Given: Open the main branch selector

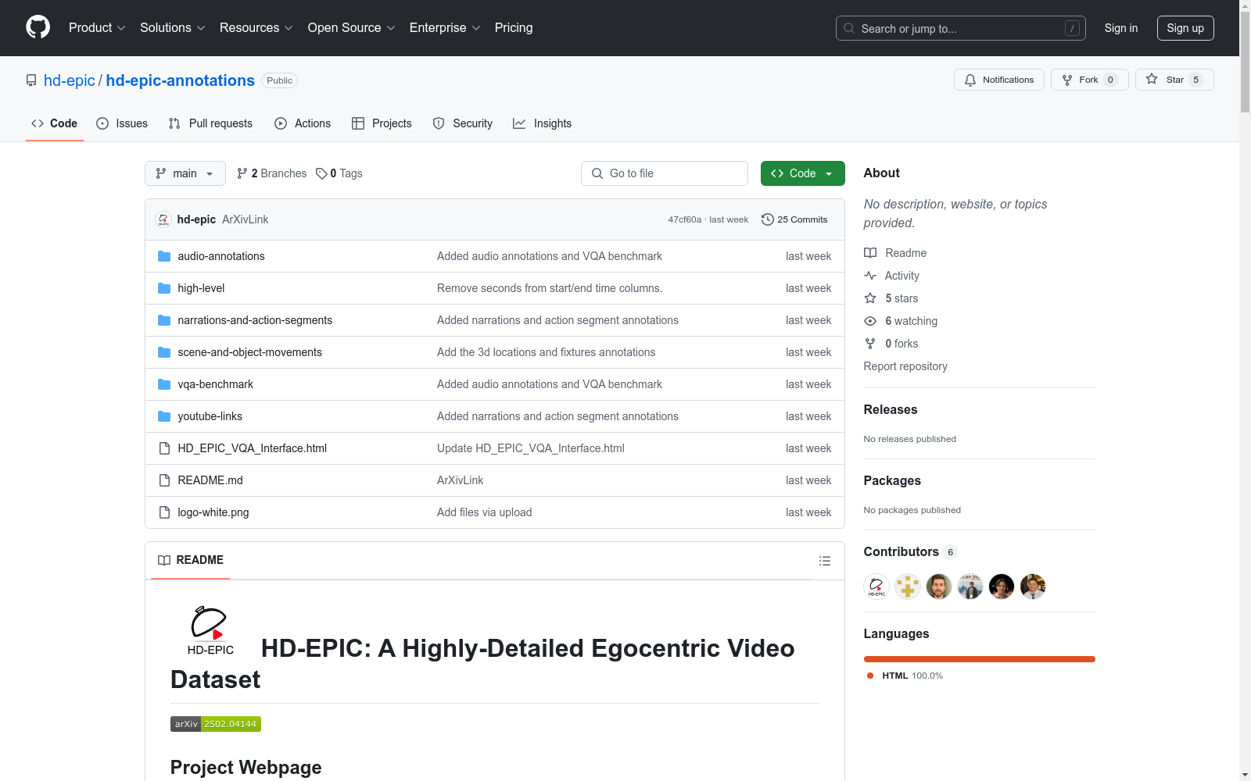Looking at the screenshot, I should (185, 173).
